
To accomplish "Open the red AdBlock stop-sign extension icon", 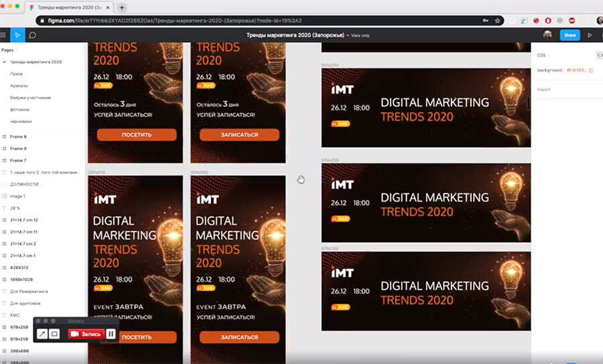I will [x=572, y=21].
